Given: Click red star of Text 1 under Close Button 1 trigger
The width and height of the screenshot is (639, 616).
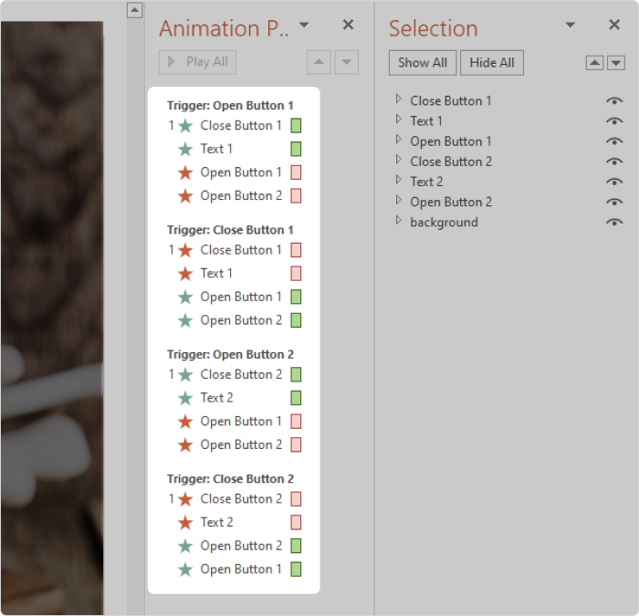Looking at the screenshot, I should click(x=185, y=274).
